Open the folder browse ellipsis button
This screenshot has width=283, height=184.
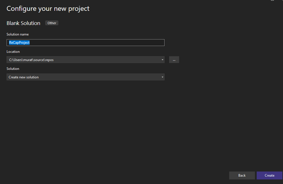[174, 60]
